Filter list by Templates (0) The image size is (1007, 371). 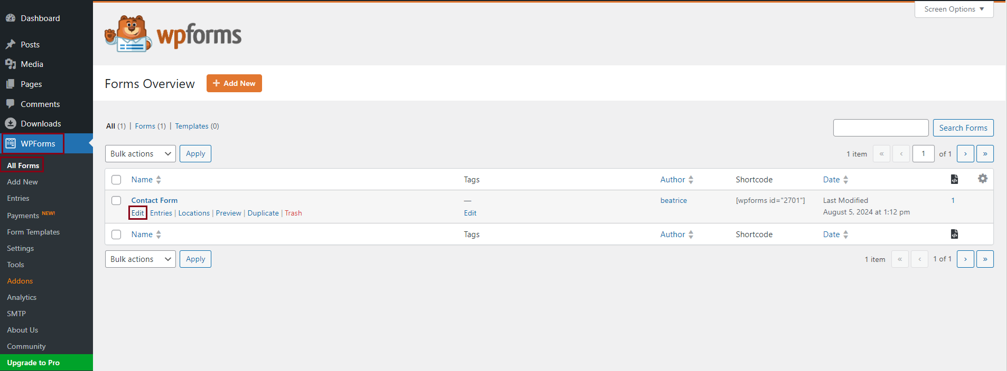(197, 126)
